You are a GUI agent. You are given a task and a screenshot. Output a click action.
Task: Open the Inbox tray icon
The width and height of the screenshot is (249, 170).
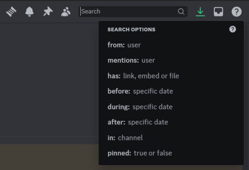pos(219,12)
